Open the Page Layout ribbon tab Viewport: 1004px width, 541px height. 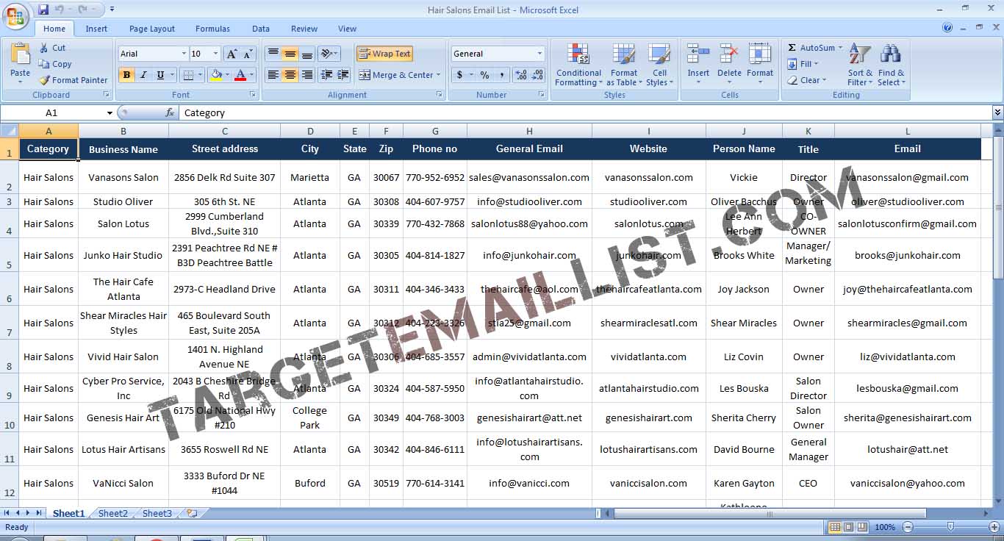point(152,29)
